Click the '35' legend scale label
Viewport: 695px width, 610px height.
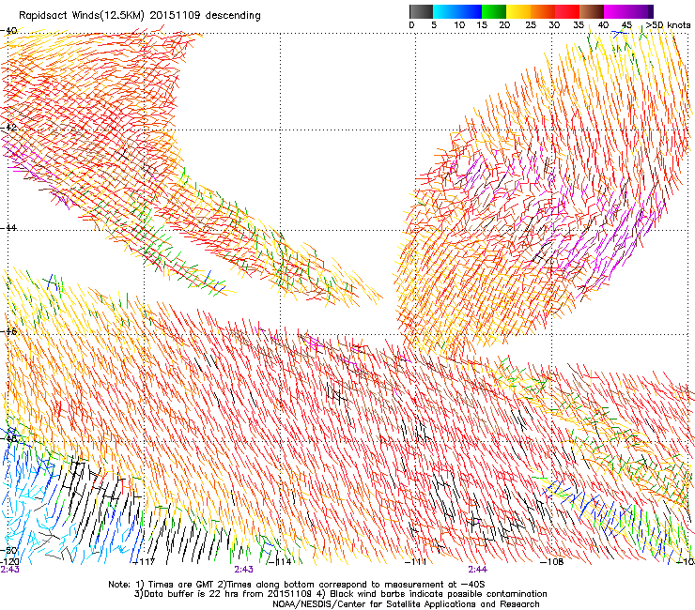click(579, 25)
